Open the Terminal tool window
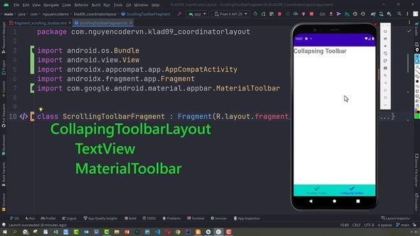420x236 pixels. click(x=196, y=218)
